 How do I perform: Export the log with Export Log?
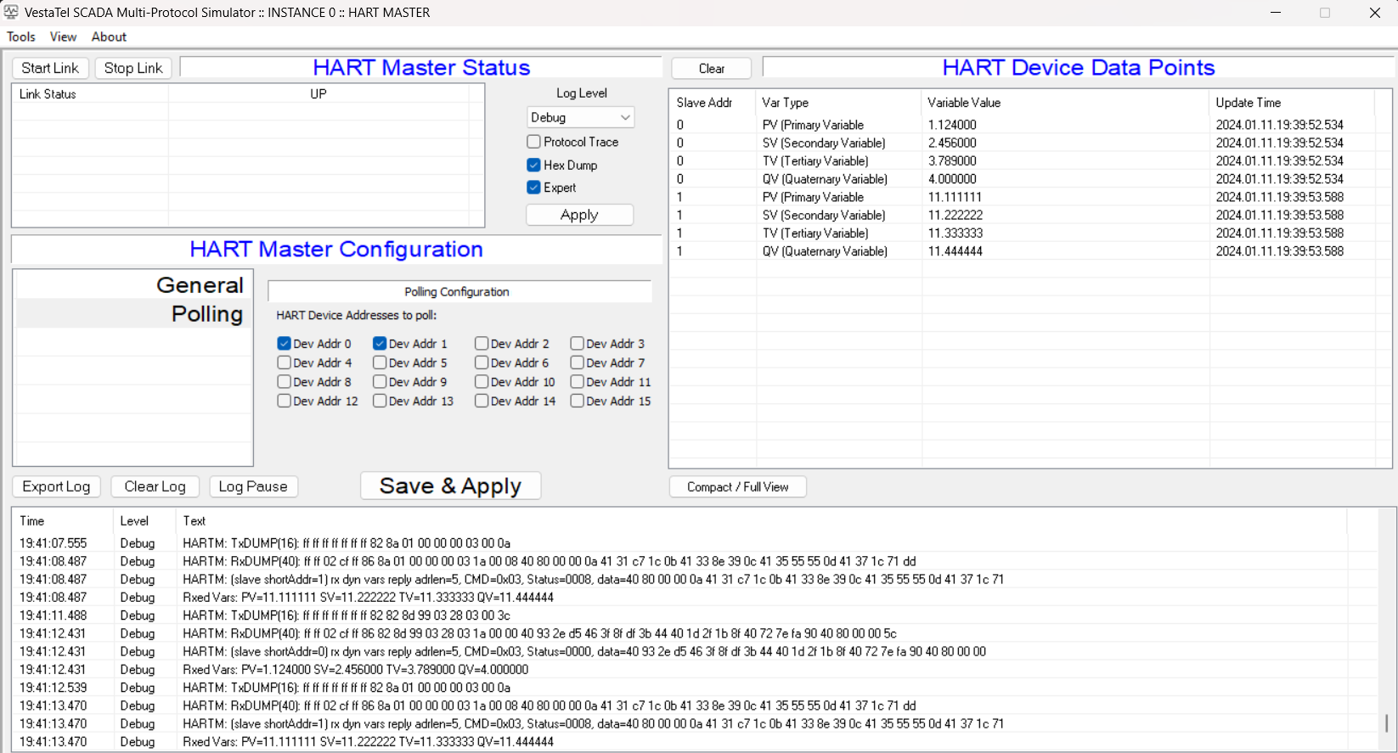[56, 486]
